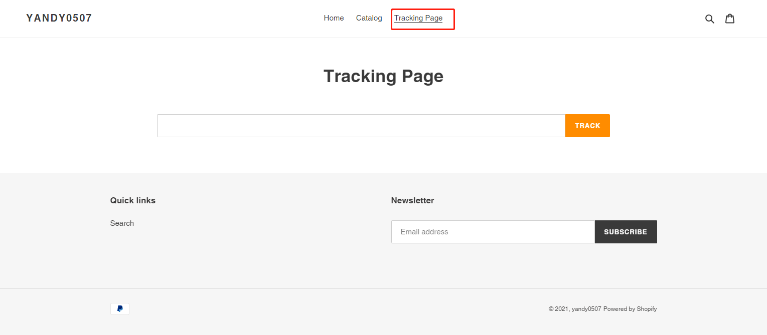Click the orange TRACK button
This screenshot has height=335, width=767.
(x=587, y=126)
